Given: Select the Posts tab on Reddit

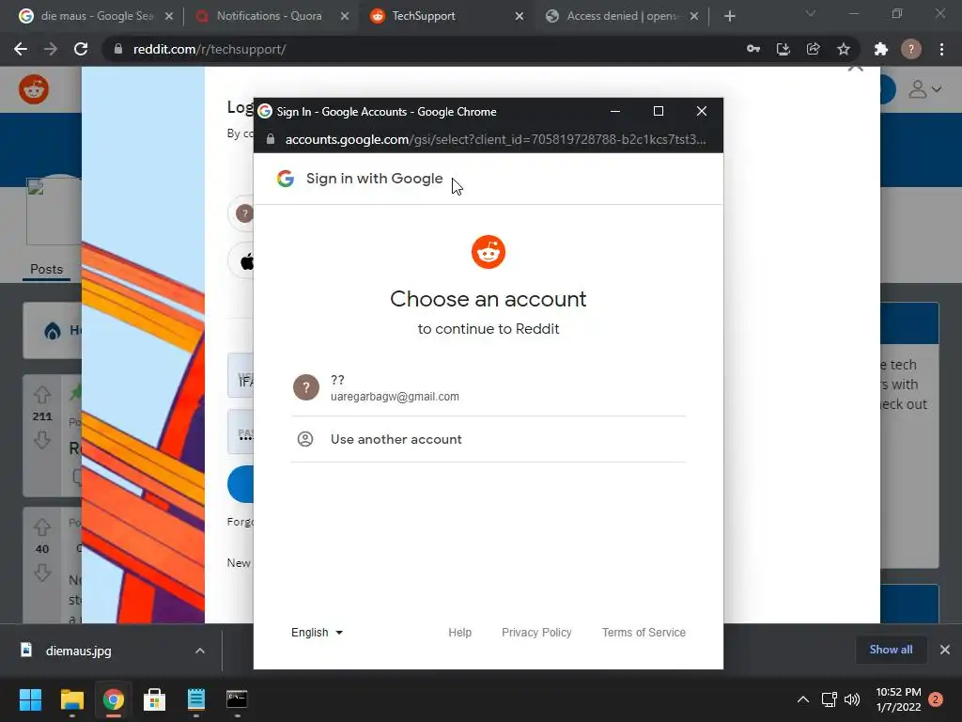Looking at the screenshot, I should [47, 269].
